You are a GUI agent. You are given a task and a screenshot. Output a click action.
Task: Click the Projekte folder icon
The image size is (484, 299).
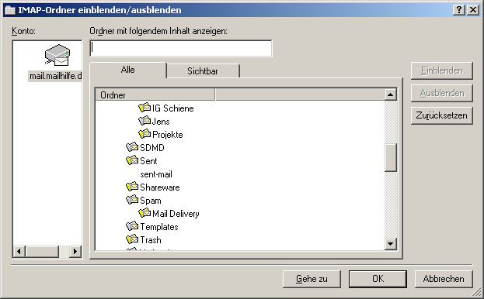[145, 134]
